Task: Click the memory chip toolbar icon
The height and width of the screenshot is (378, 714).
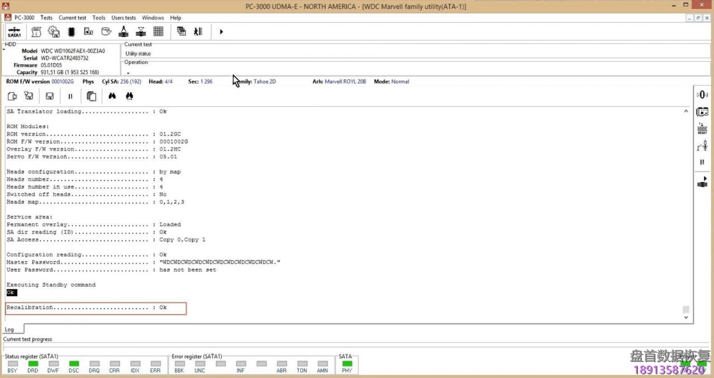Action: coord(71,32)
